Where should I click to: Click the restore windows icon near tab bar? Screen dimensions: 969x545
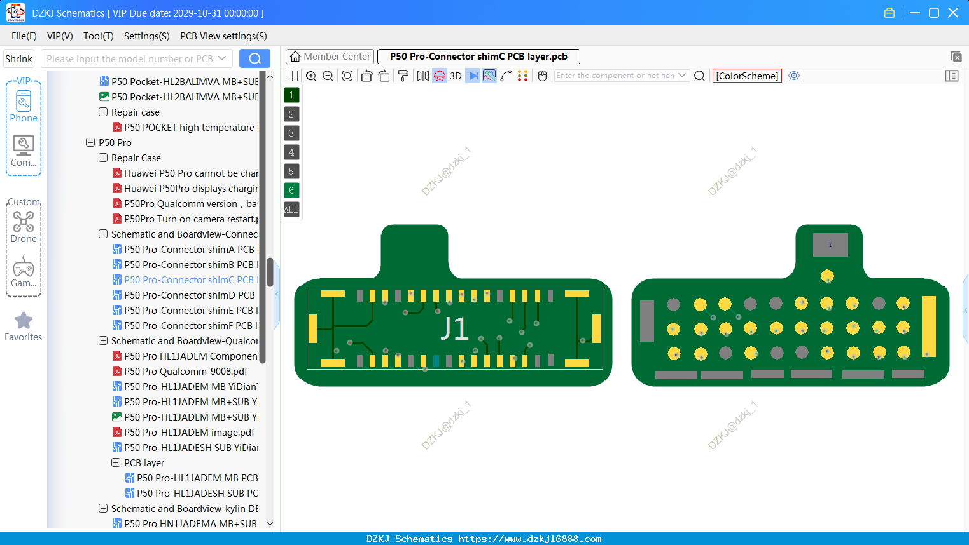(956, 57)
